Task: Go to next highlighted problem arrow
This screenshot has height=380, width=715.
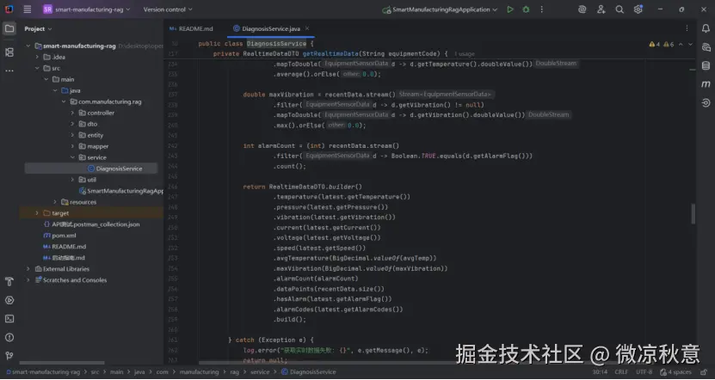Action: [690, 44]
